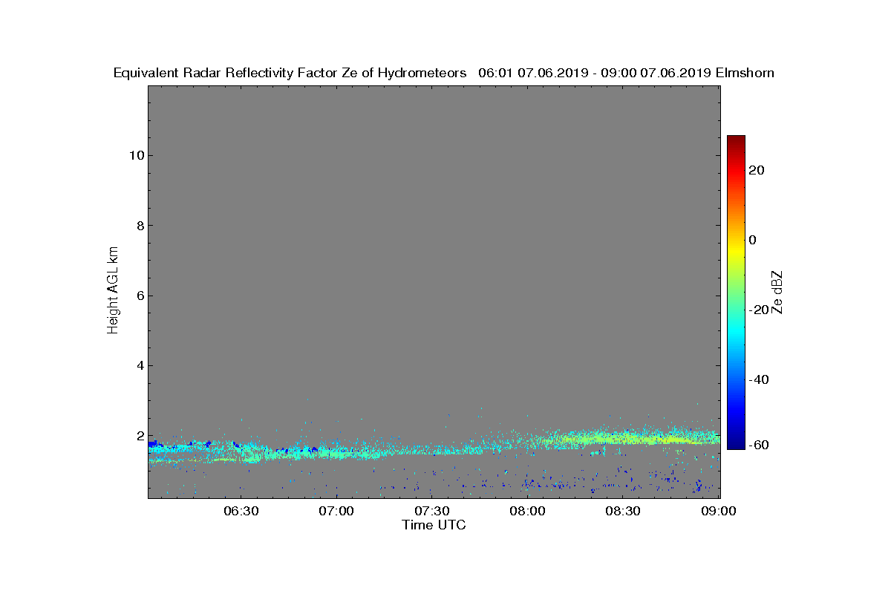Select the 07:30 time tick label

pyautogui.click(x=432, y=512)
